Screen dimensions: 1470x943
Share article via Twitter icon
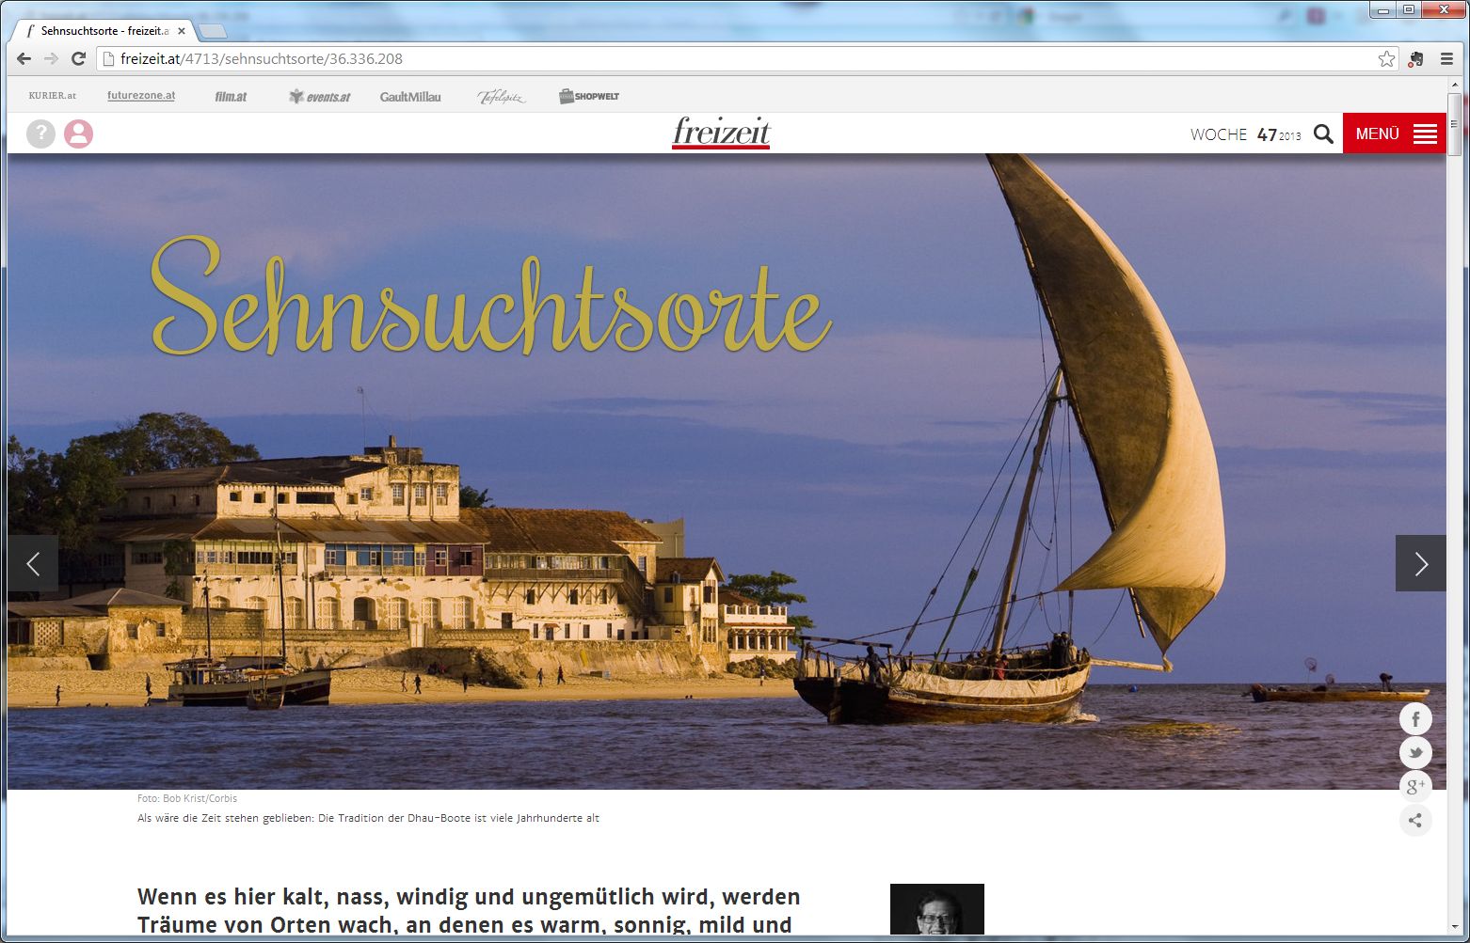click(x=1415, y=753)
